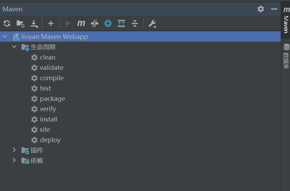Open Maven panel gear options
290x191 pixels.
pos(261,9)
